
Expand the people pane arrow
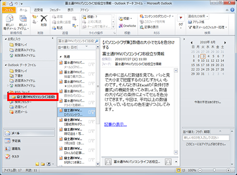point(176,161)
